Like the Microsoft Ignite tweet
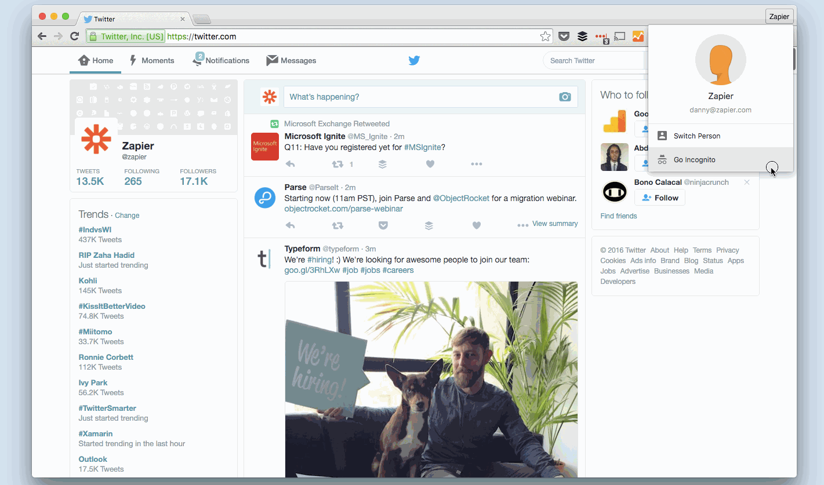Image resolution: width=824 pixels, height=485 pixels. click(x=430, y=164)
